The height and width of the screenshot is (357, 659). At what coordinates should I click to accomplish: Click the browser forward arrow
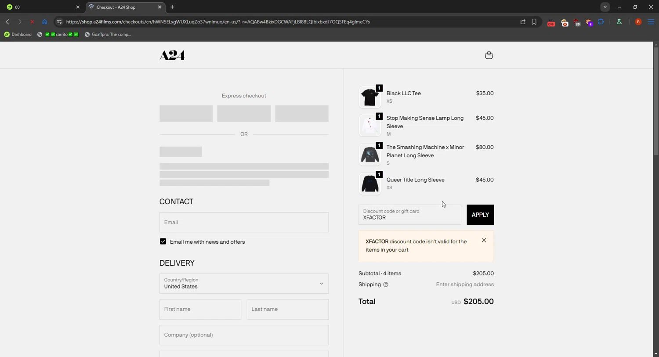coord(20,22)
